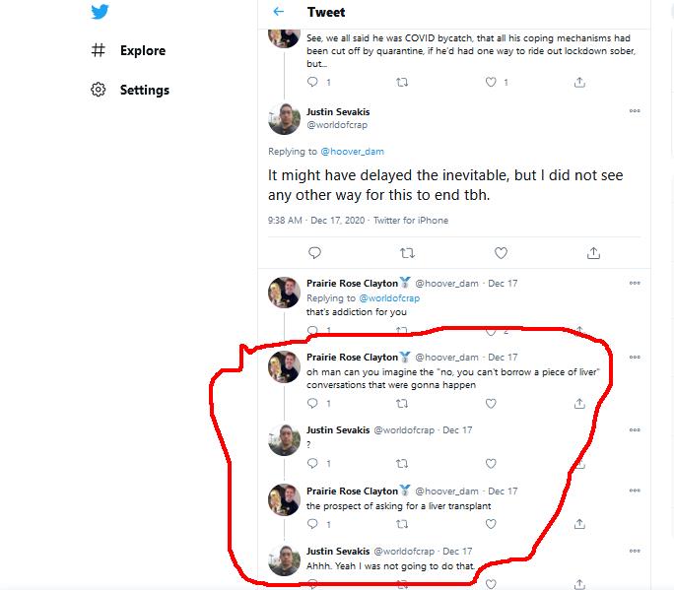This screenshot has height=590, width=674.
Task: Open more menu on the "Ahhh. Yeah" reply
Action: click(x=634, y=551)
